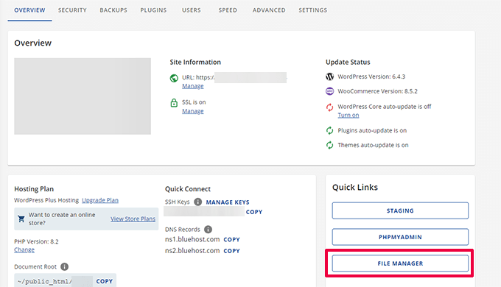Image resolution: width=501 pixels, height=287 pixels.
Task: Show DNS Records info icon
Action: point(208,229)
